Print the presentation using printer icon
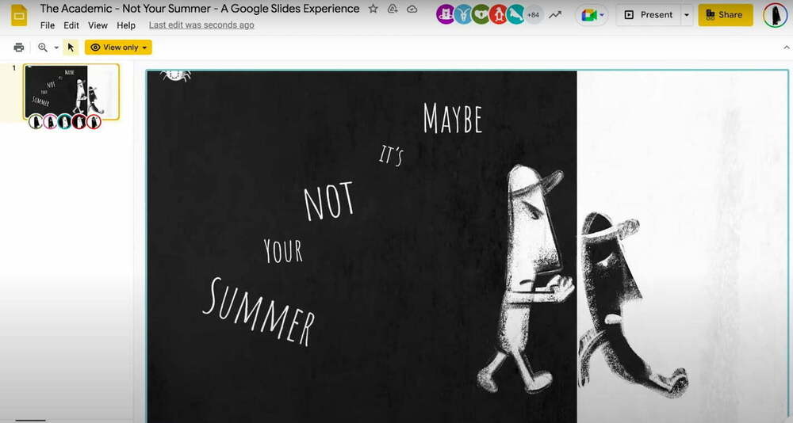The height and width of the screenshot is (423, 793). click(19, 48)
